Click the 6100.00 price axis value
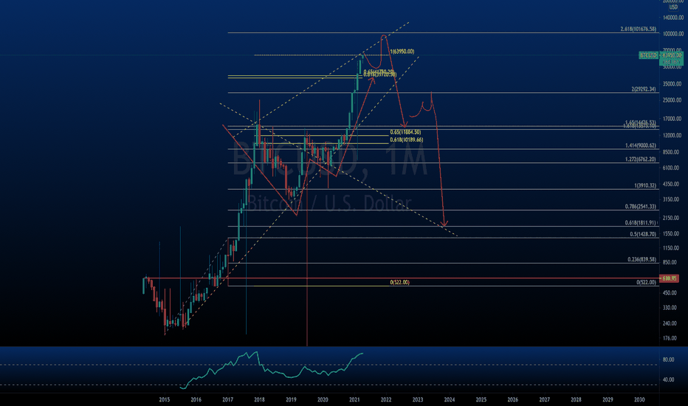This screenshot has height=406, width=688. pyautogui.click(x=672, y=168)
